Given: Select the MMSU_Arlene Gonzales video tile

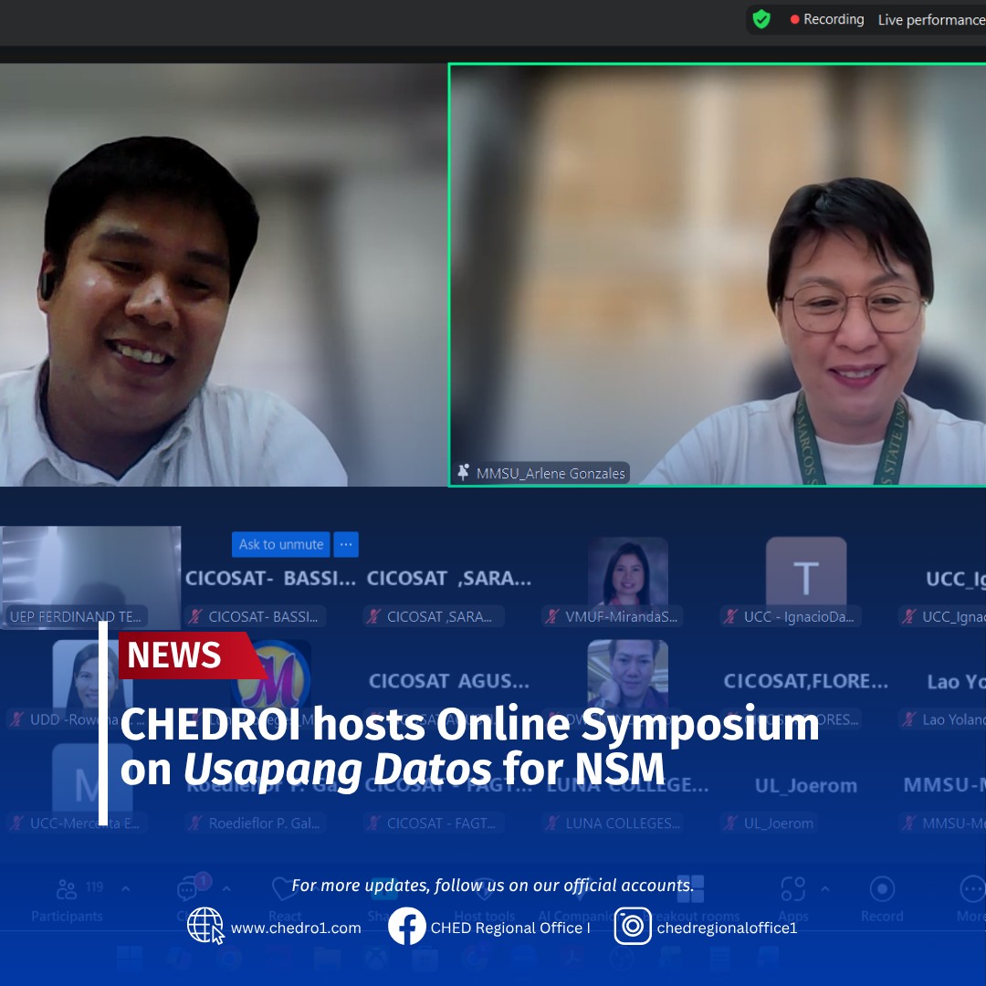Looking at the screenshot, I should click(718, 274).
